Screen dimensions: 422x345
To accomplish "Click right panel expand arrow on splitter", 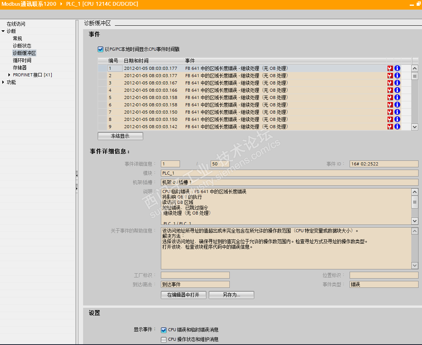I will pyautogui.click(x=77, y=188).
